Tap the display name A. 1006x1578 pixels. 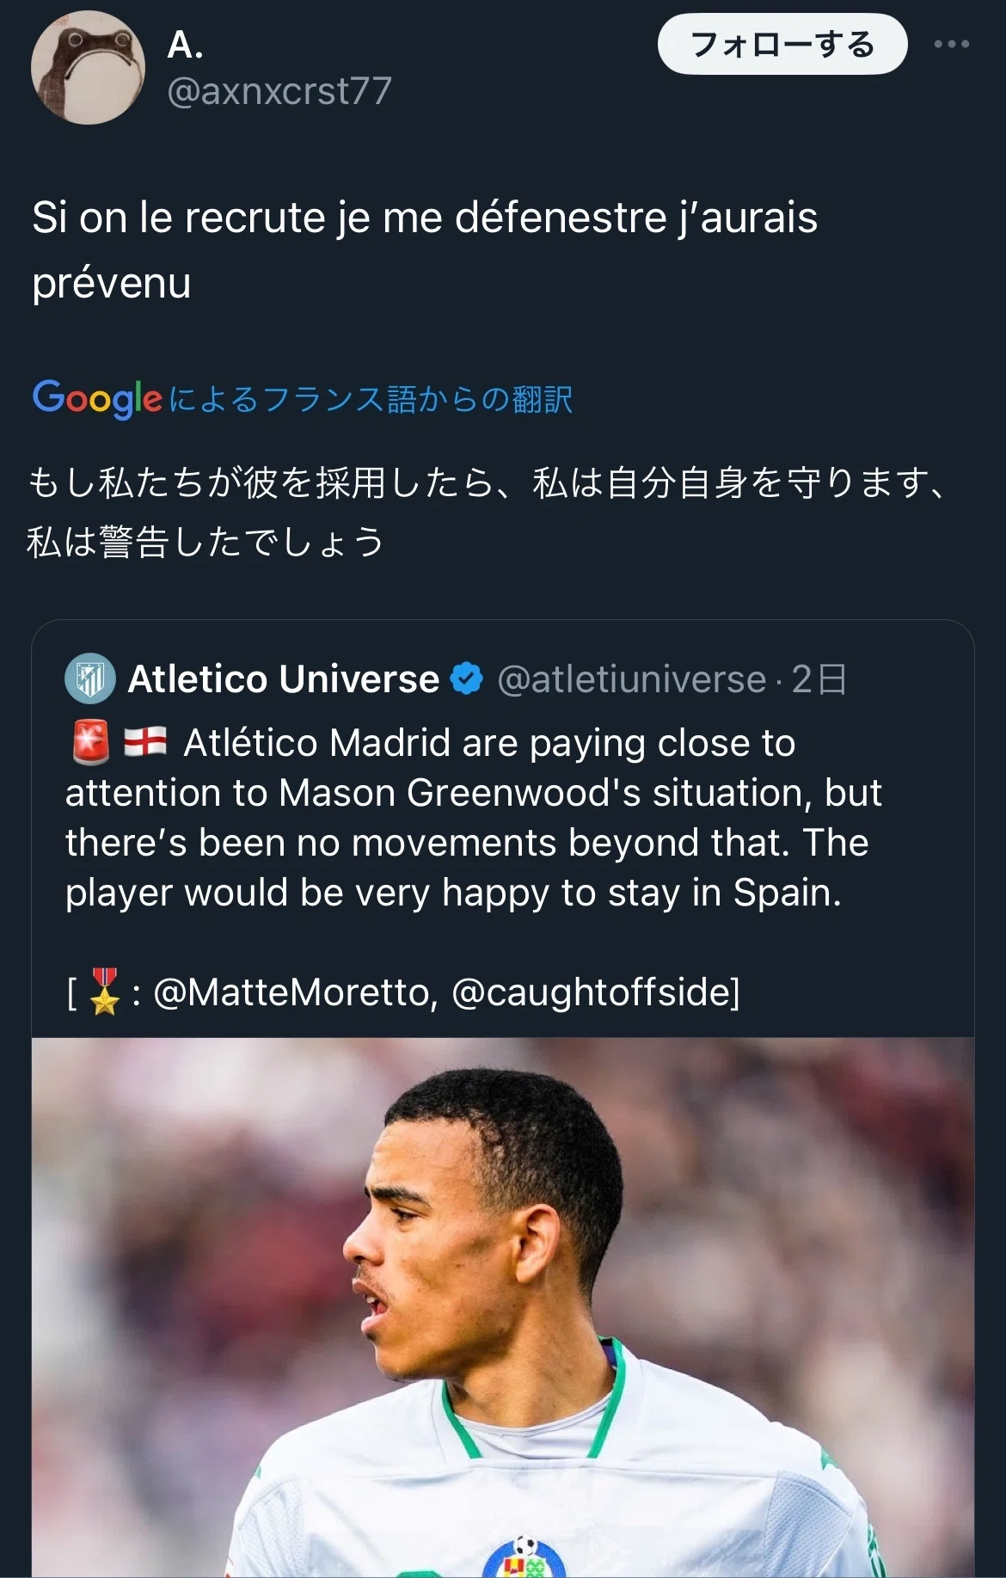(x=185, y=45)
